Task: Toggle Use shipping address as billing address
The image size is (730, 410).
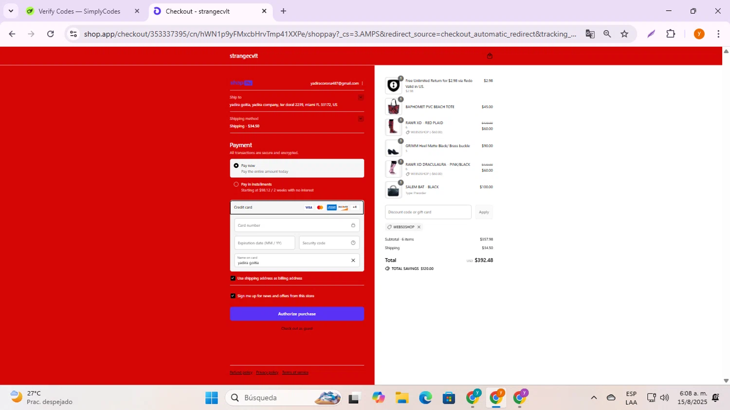Action: tap(233, 278)
